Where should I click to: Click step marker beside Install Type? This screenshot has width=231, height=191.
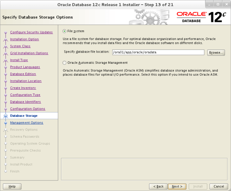point(6,60)
